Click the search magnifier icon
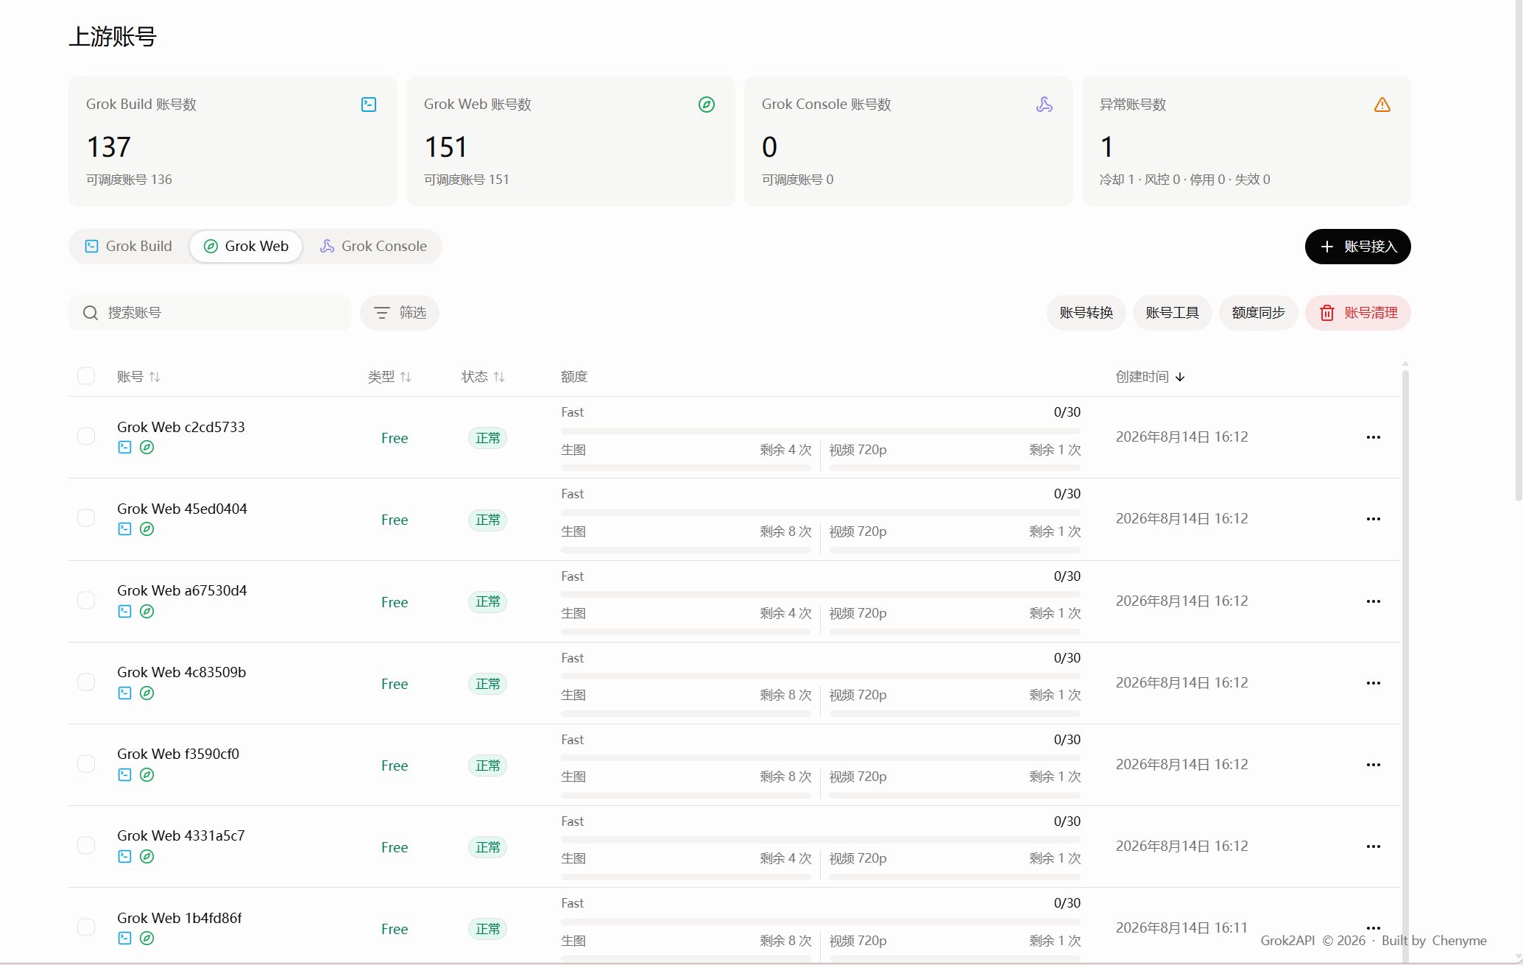The height and width of the screenshot is (965, 1523). pyautogui.click(x=91, y=313)
